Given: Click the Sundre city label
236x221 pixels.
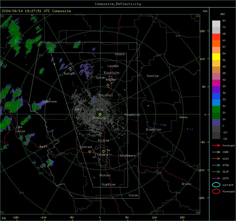Looking at the screenshot, I should pos(79,109).
